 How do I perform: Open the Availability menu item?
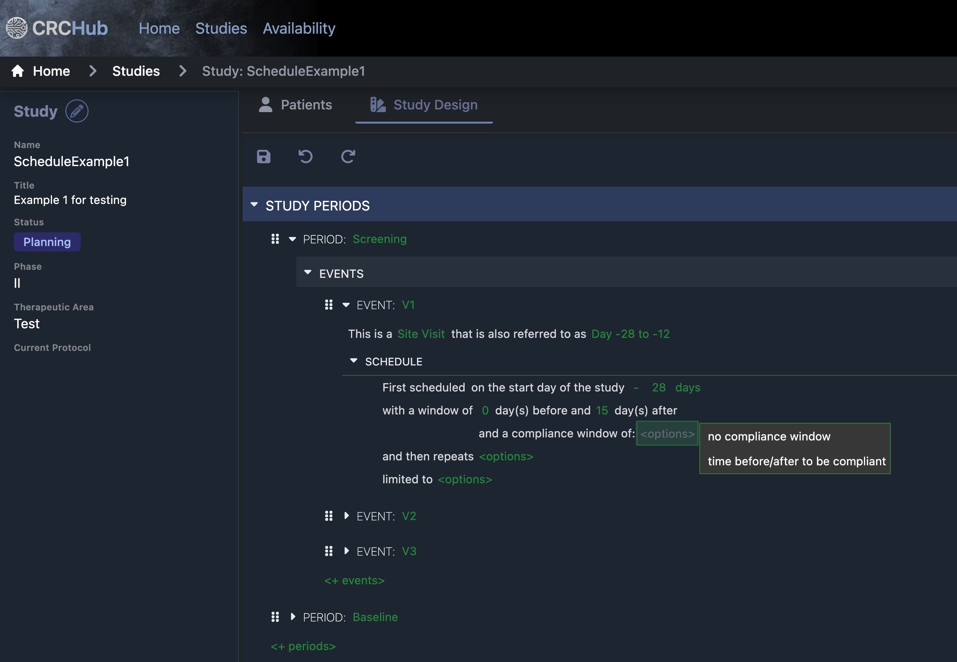click(x=299, y=28)
